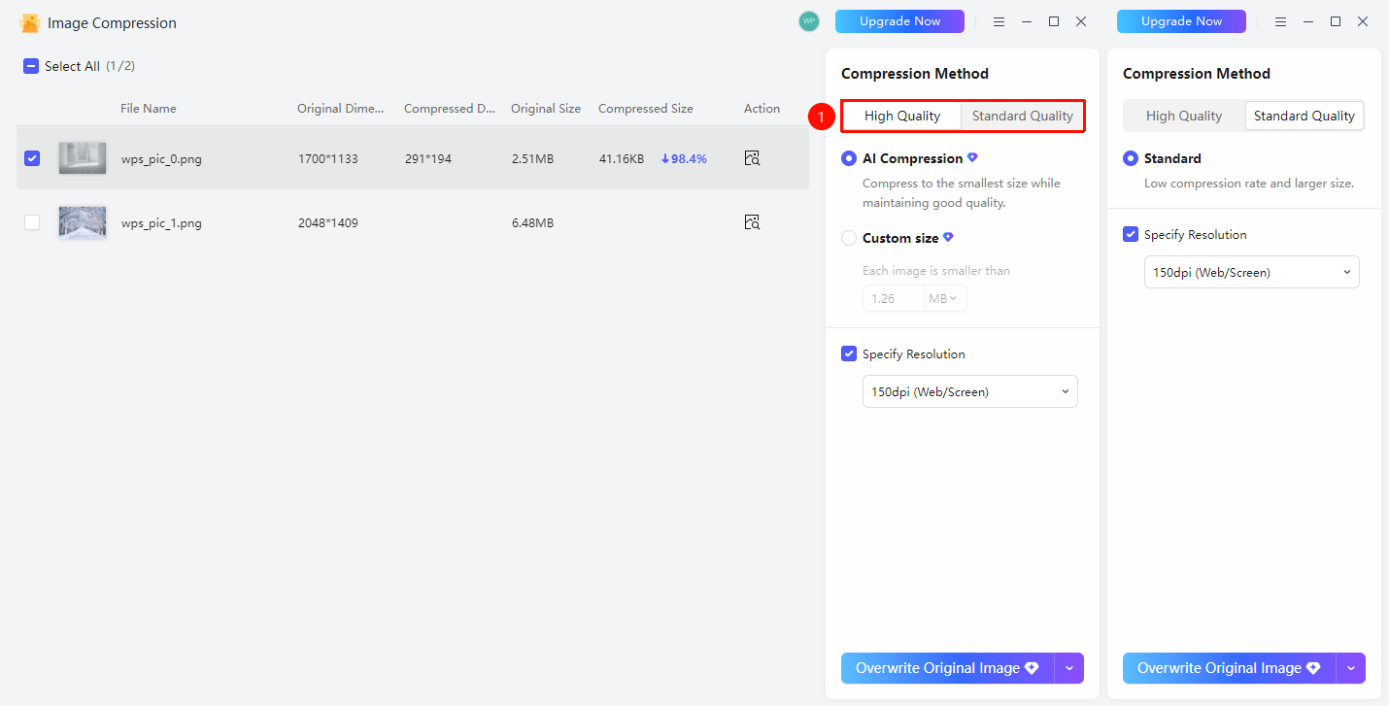This screenshot has height=706, width=1389.
Task: Select the AI Compression radio button
Action: [849, 158]
